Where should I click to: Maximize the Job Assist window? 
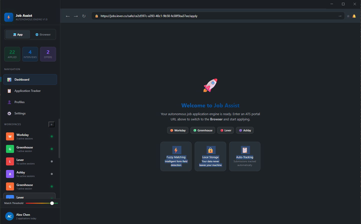click(x=343, y=4)
